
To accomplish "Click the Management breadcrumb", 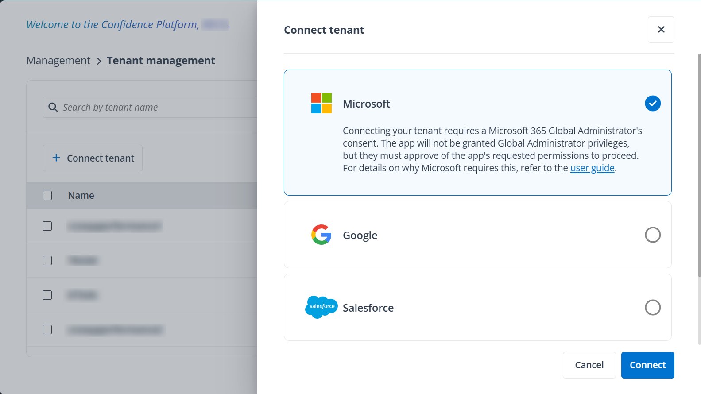I will tap(58, 61).
